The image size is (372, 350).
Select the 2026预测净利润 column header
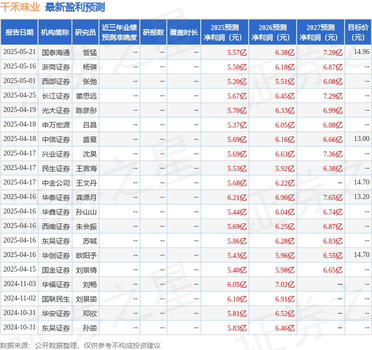tap(273, 32)
